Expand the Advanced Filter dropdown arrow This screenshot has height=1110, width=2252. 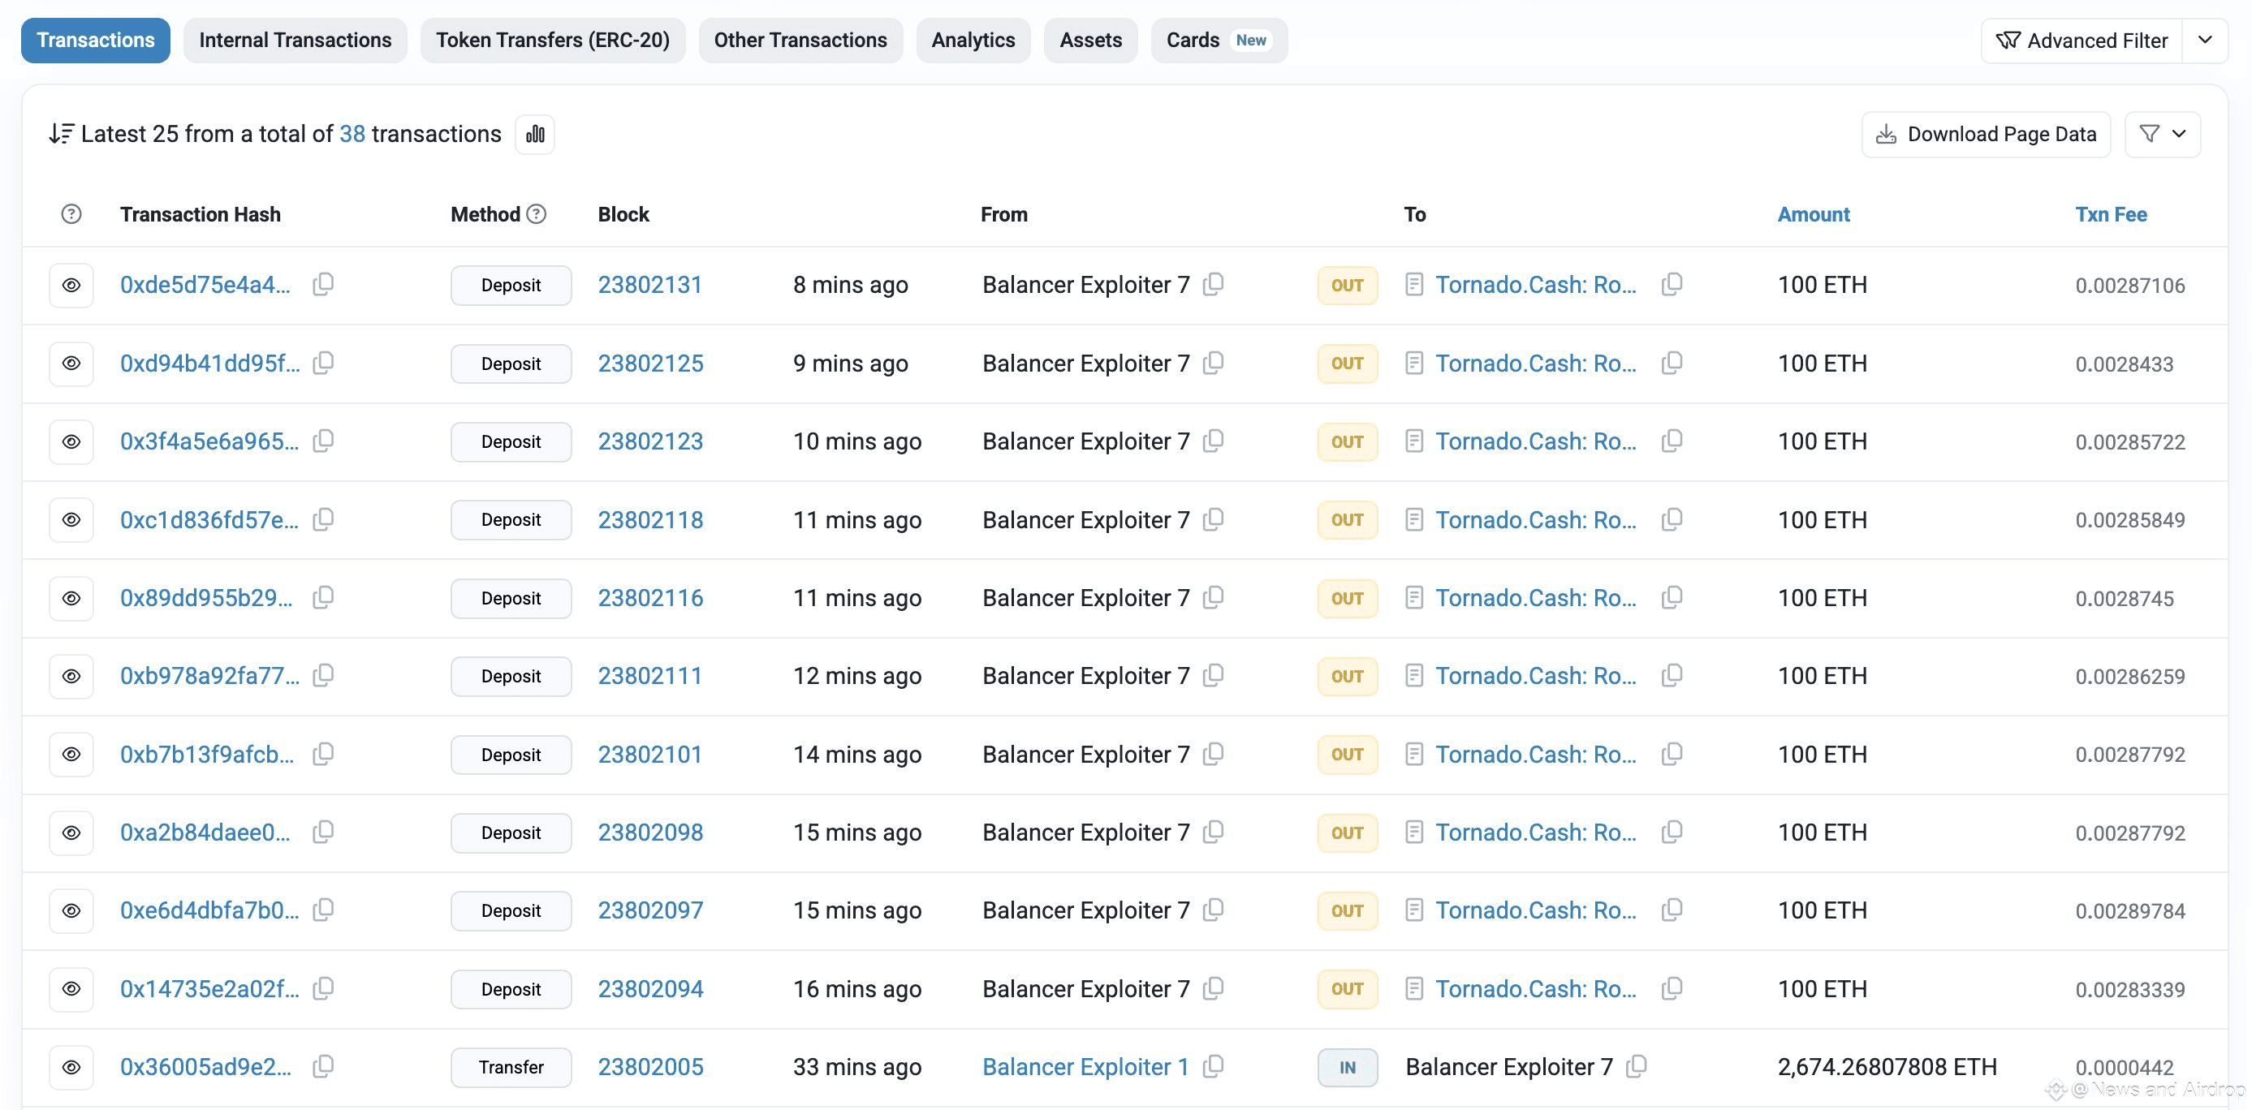point(2205,41)
